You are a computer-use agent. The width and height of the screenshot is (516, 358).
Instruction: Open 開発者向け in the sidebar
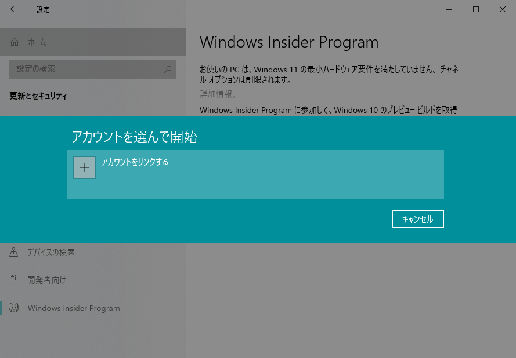[x=93, y=280]
